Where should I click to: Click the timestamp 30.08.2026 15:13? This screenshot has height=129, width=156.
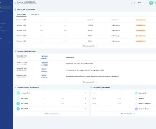coord(22,56)
